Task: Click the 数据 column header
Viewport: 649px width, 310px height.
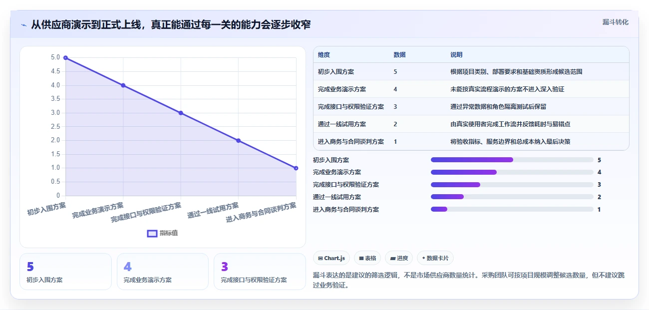Action: tap(399, 55)
